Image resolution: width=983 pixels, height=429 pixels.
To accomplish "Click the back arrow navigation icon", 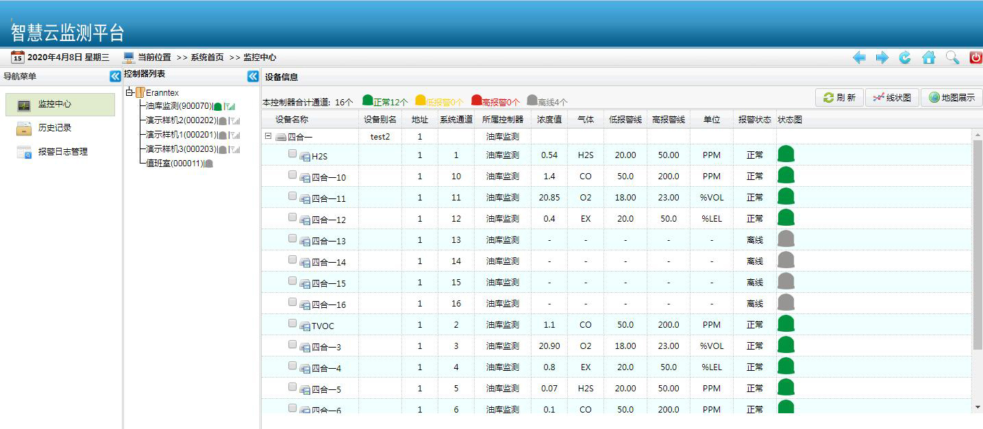I will (x=859, y=58).
